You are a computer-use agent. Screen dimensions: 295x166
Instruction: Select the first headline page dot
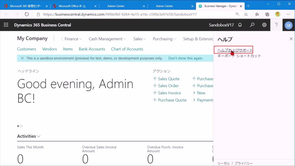tap(18, 126)
